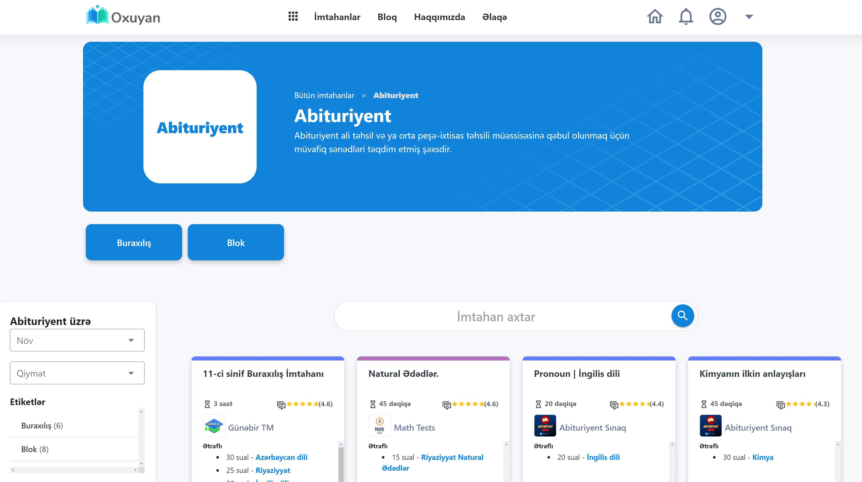The width and height of the screenshot is (862, 482).
Task: Open the user profile icon
Action: [x=718, y=16]
